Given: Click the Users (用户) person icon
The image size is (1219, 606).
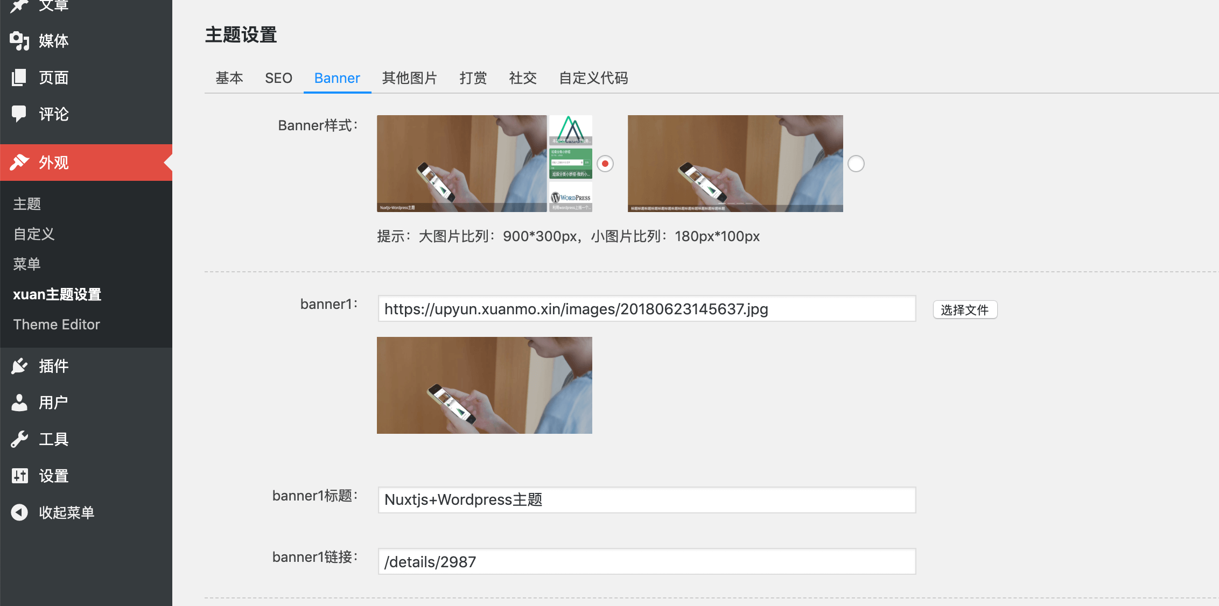Looking at the screenshot, I should point(19,403).
